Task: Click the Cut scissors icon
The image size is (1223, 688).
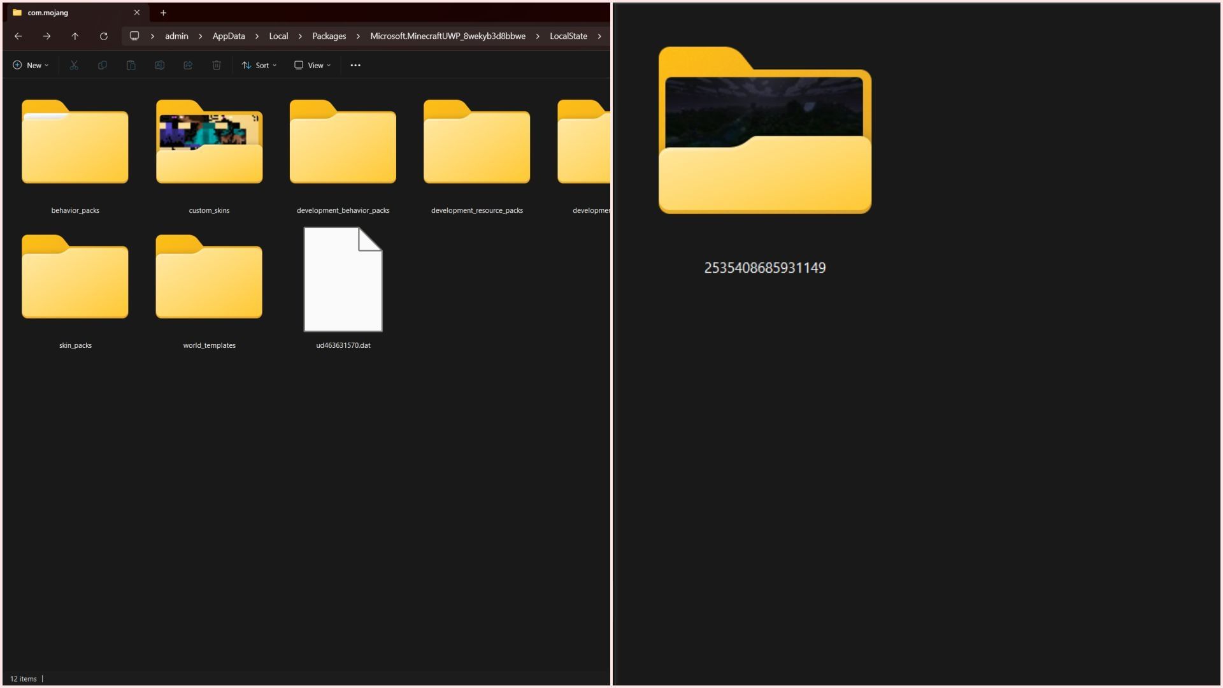Action: [x=74, y=65]
